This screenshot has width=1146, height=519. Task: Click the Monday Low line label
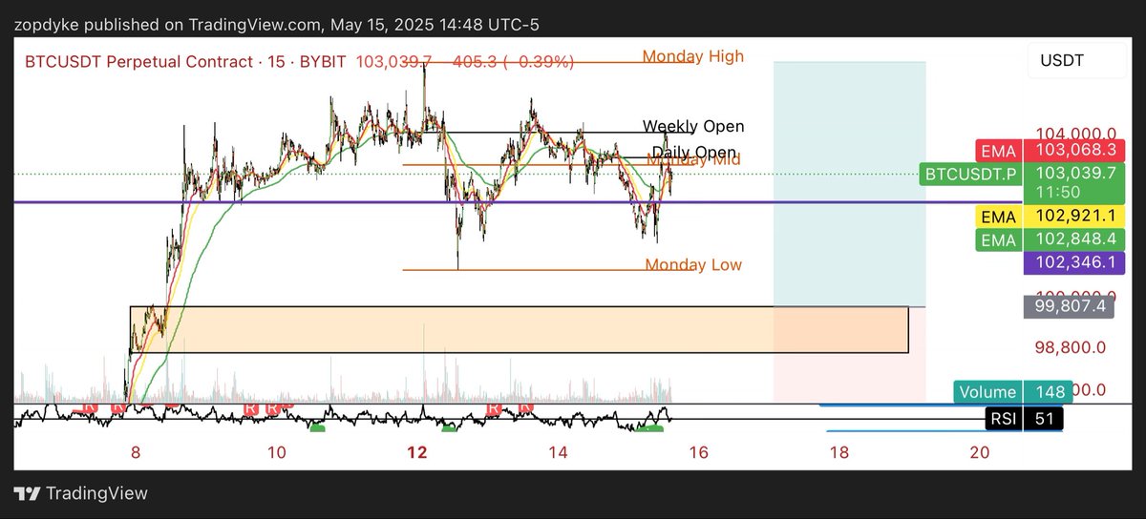(x=693, y=264)
